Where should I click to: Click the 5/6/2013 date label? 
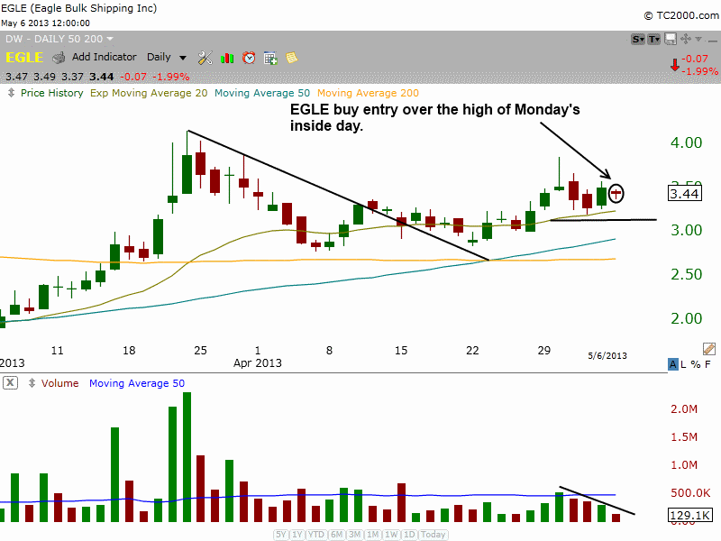607,355
